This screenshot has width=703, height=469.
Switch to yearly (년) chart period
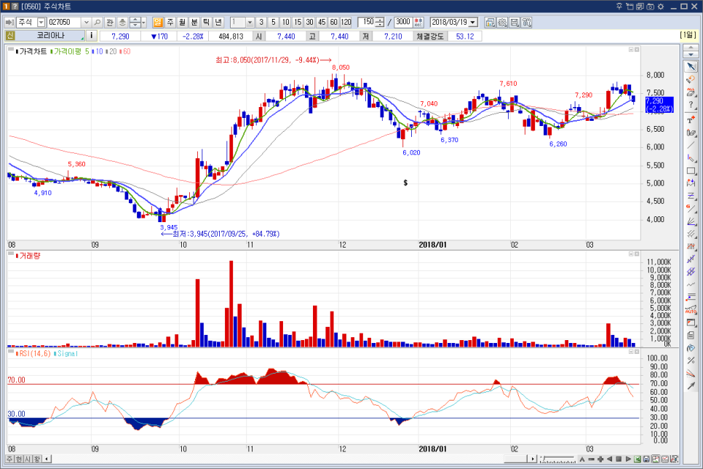[218, 22]
